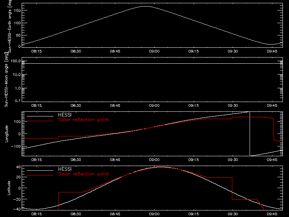Click the -100 tick label on Longitude plot

point(16,146)
